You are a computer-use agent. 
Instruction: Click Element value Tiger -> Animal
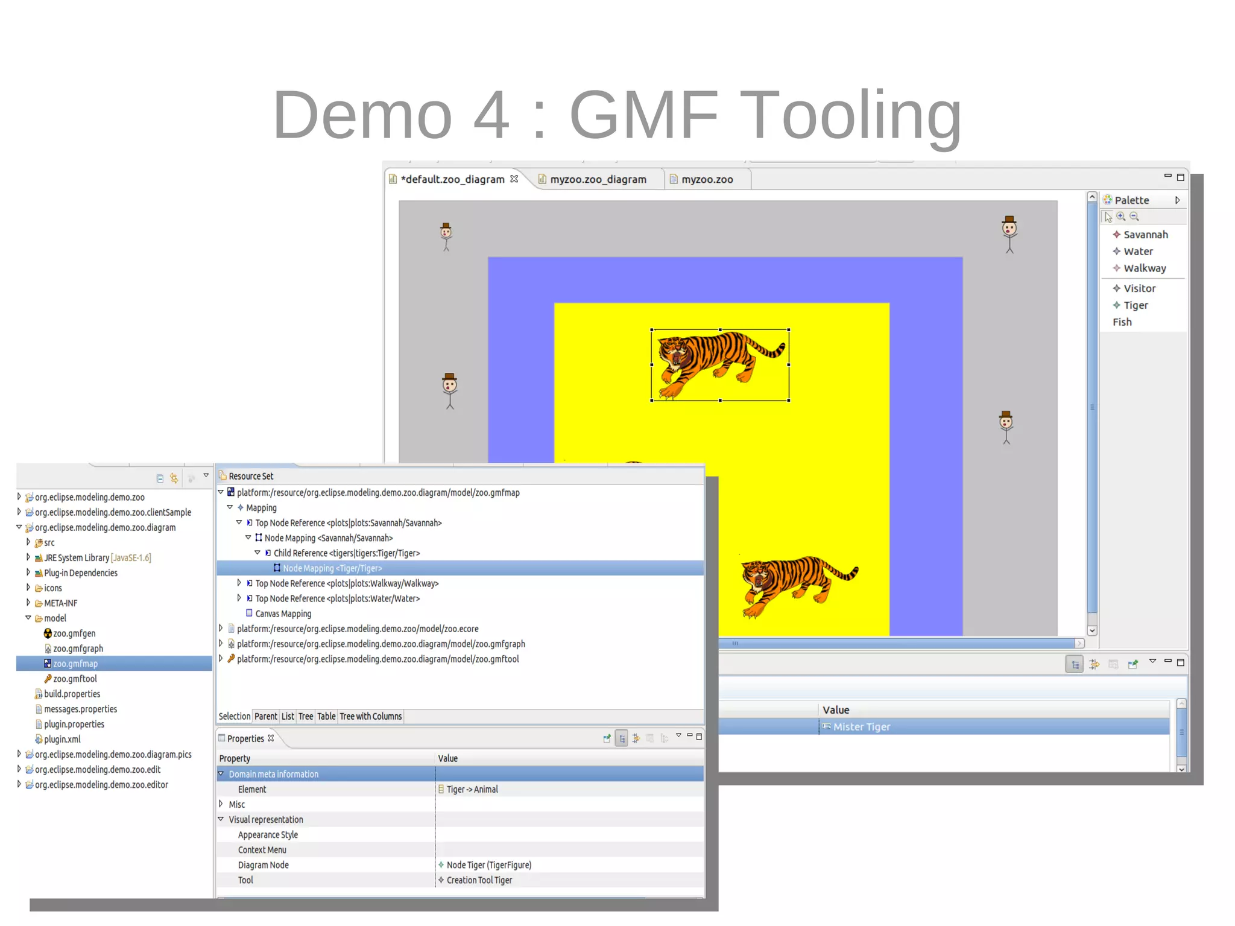coord(468,789)
